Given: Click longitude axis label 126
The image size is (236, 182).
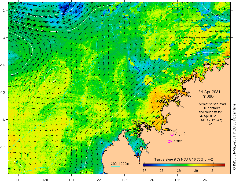Looking at the screenshot, I should coord(204,180).
